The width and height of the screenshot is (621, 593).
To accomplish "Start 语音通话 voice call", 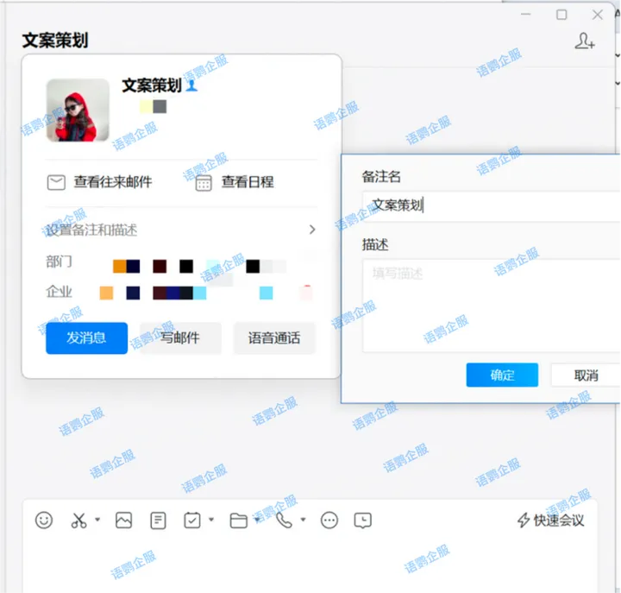I will coord(274,338).
